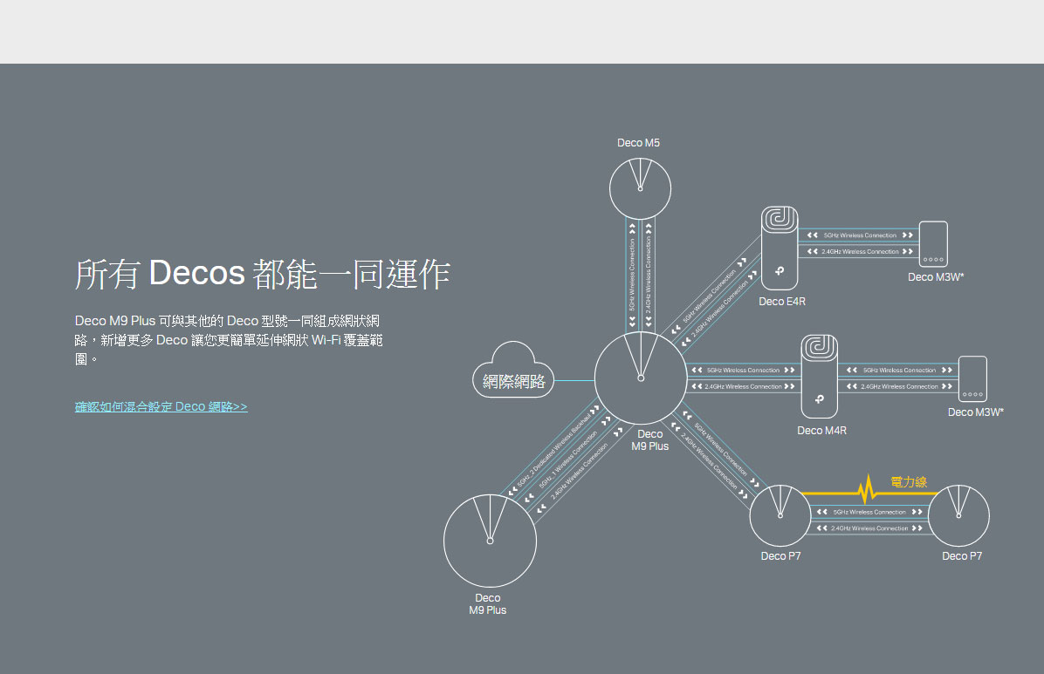Click "5GHz Wireless Connection" between M9 Plus hub and M4R
This screenshot has height=674, width=1044.
743,370
